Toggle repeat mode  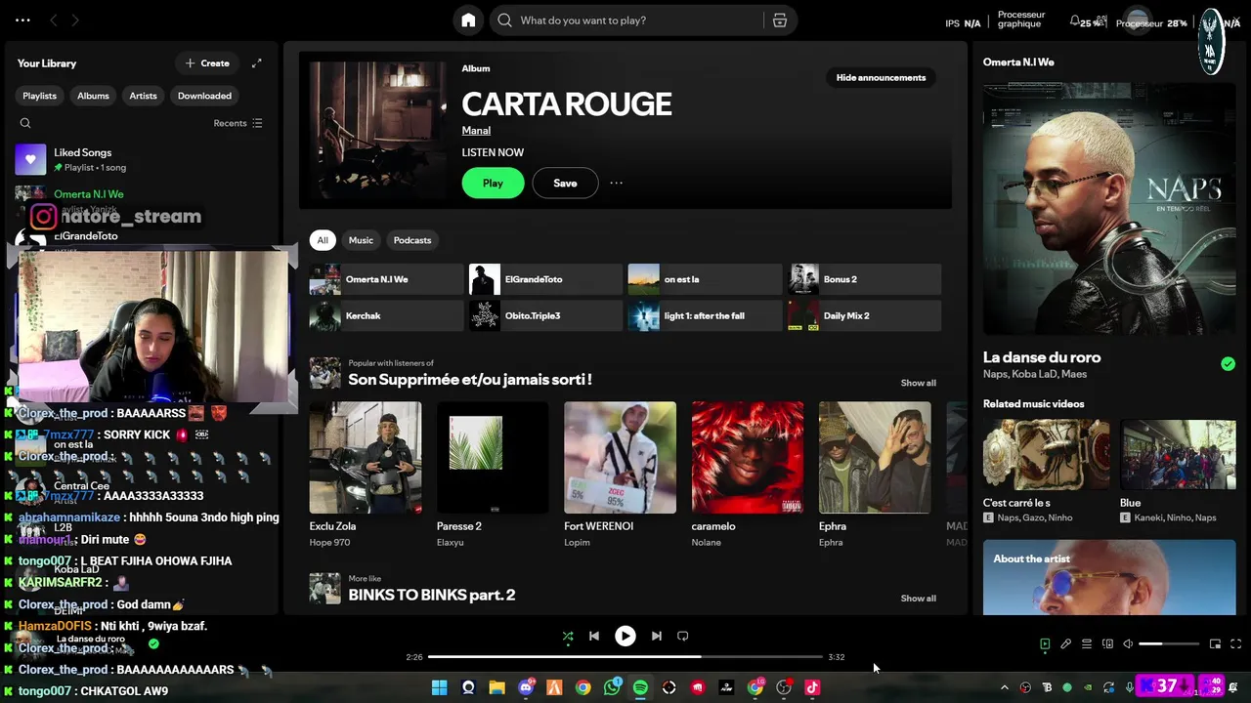tap(683, 636)
